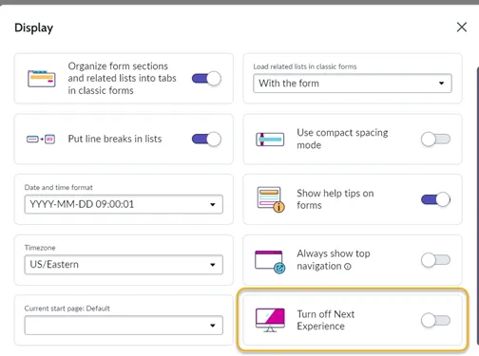Click the compact spacing mode icon
Image resolution: width=479 pixels, height=356 pixels.
coord(270,140)
